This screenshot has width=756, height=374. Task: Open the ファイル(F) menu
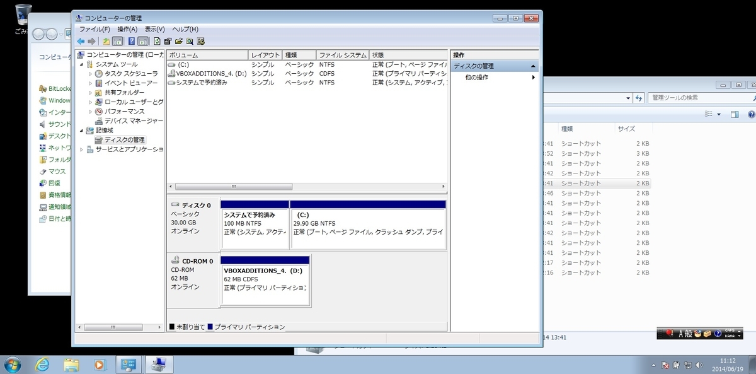[94, 29]
